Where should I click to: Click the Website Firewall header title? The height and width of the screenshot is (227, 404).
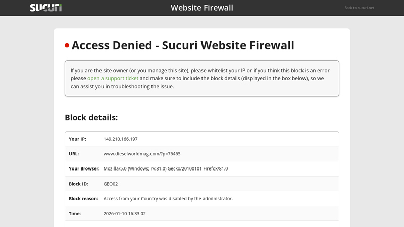coord(202,8)
